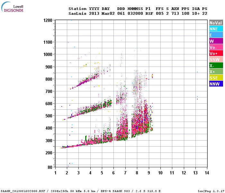Select the X+ light green legend swatch

coord(216,72)
